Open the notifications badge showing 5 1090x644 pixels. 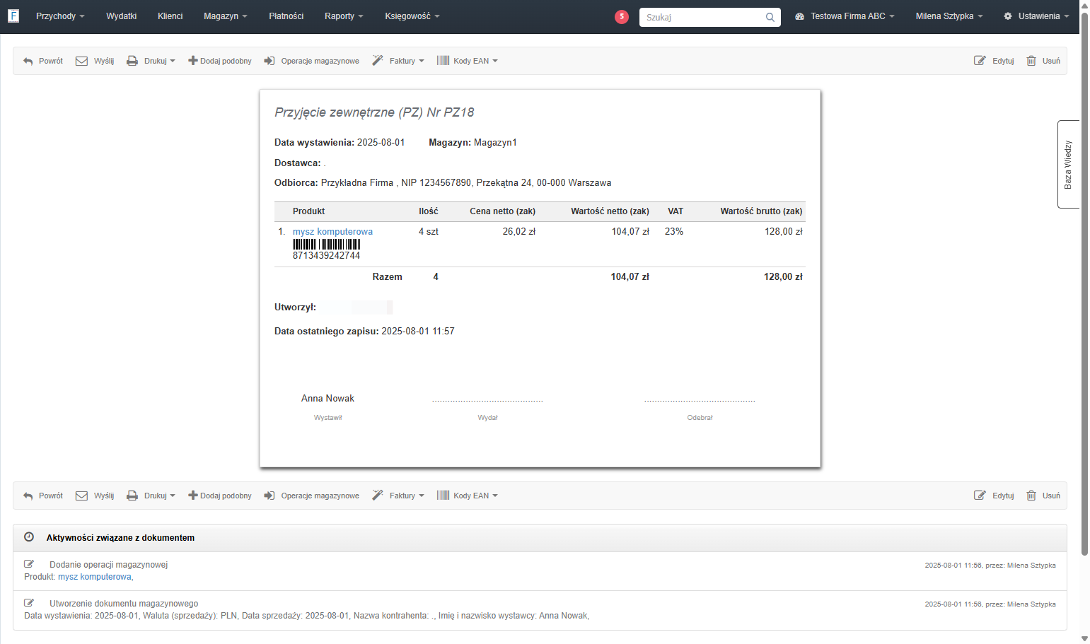click(622, 16)
